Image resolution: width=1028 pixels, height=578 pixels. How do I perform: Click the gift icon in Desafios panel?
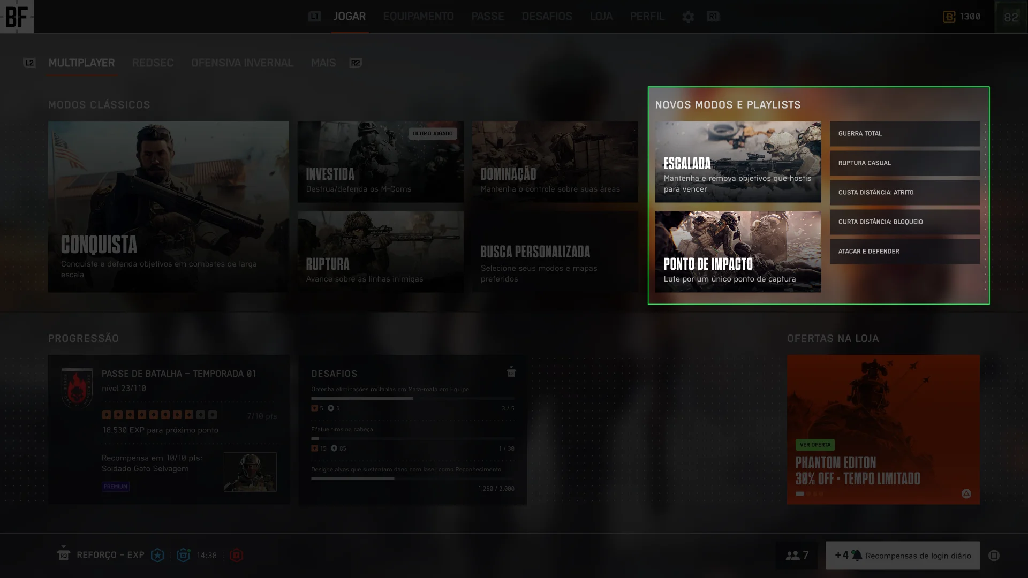click(511, 372)
